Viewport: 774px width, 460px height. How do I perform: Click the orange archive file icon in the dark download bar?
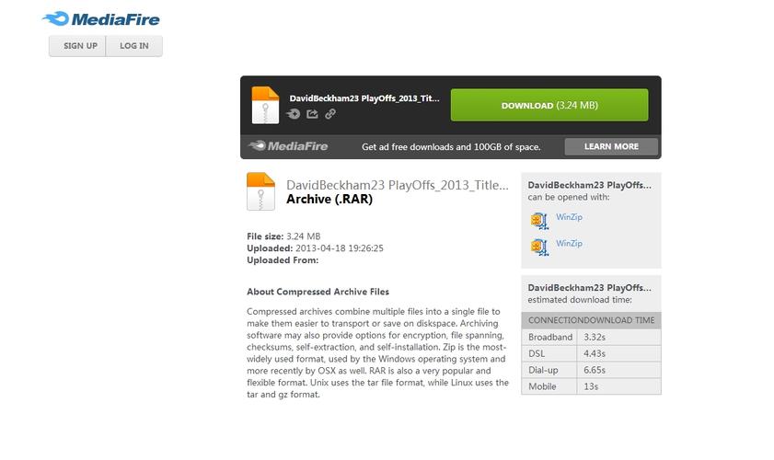(x=265, y=105)
